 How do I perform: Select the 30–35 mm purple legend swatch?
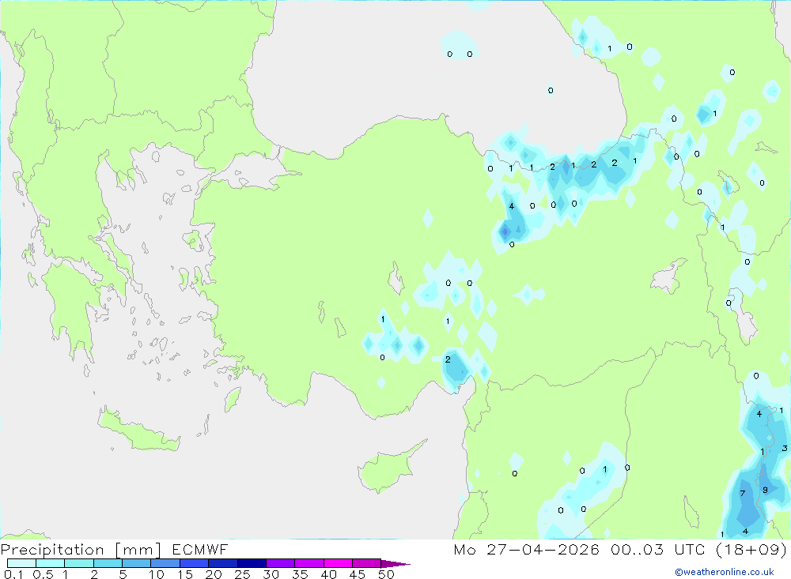click(x=281, y=563)
